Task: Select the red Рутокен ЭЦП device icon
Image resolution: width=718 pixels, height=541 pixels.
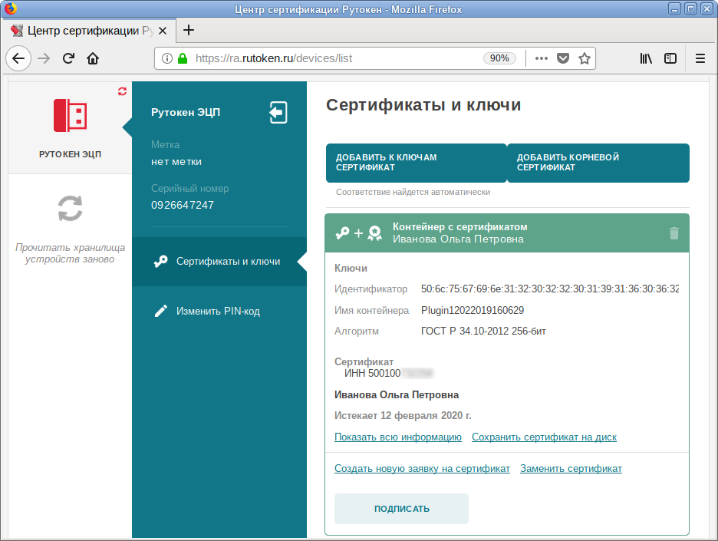Action: click(70, 115)
